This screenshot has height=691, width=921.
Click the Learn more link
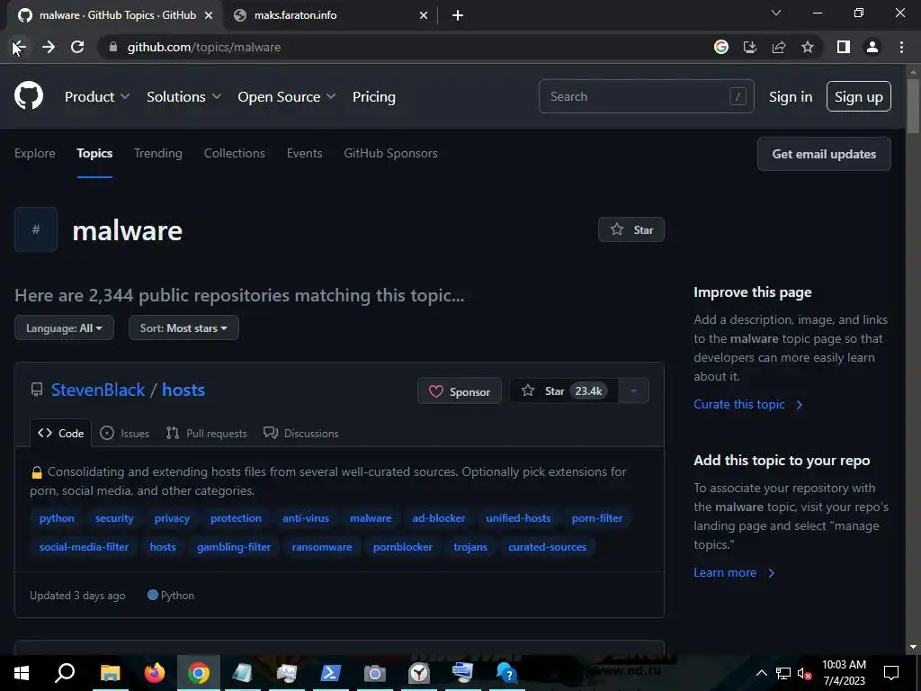point(734,573)
